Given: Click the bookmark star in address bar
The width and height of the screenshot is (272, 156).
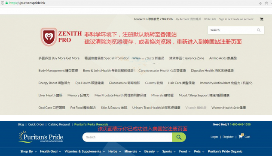Looking at the screenshot, I should coord(266,3).
